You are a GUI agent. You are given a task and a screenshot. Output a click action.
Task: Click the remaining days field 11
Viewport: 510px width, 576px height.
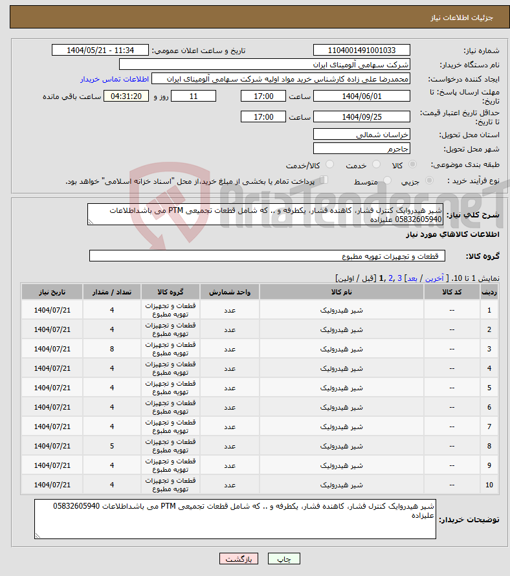[x=194, y=96]
